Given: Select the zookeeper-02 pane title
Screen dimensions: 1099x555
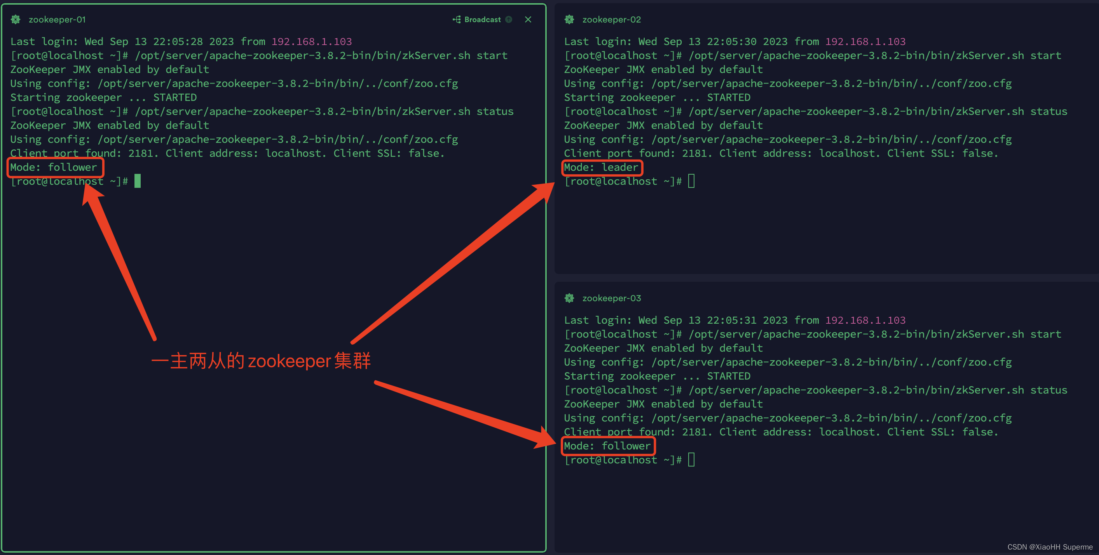Looking at the screenshot, I should 611,19.
